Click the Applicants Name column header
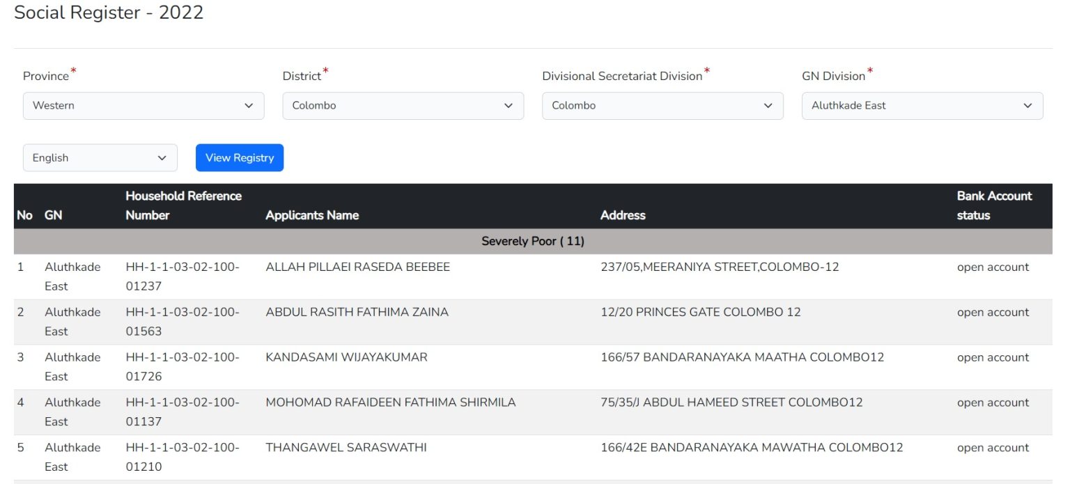 click(312, 214)
